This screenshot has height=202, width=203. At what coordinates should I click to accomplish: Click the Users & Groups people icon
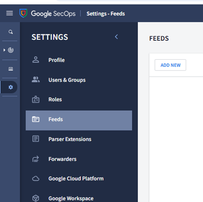point(36,80)
